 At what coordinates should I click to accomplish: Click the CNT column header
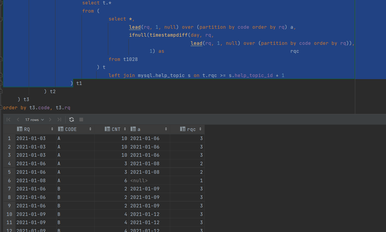click(111, 129)
